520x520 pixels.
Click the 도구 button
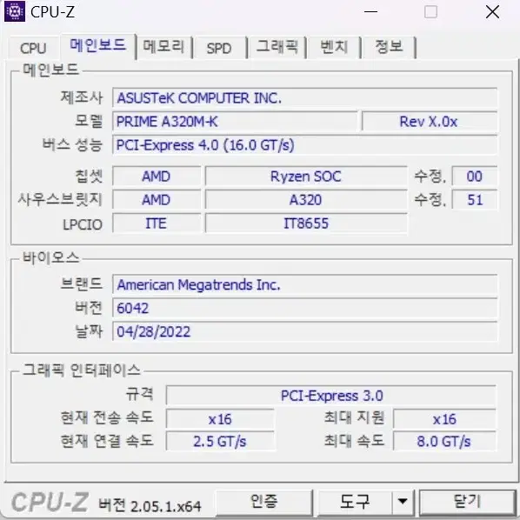(x=355, y=502)
